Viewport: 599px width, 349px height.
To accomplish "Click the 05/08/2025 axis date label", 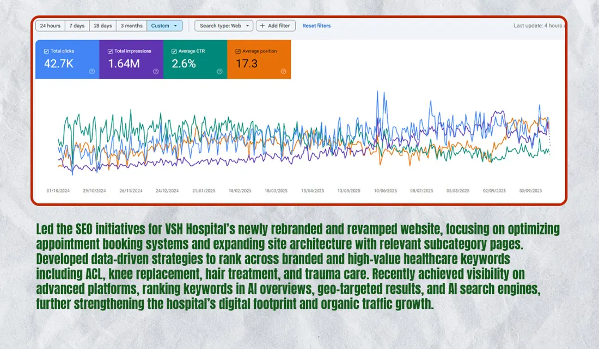I will [458, 191].
